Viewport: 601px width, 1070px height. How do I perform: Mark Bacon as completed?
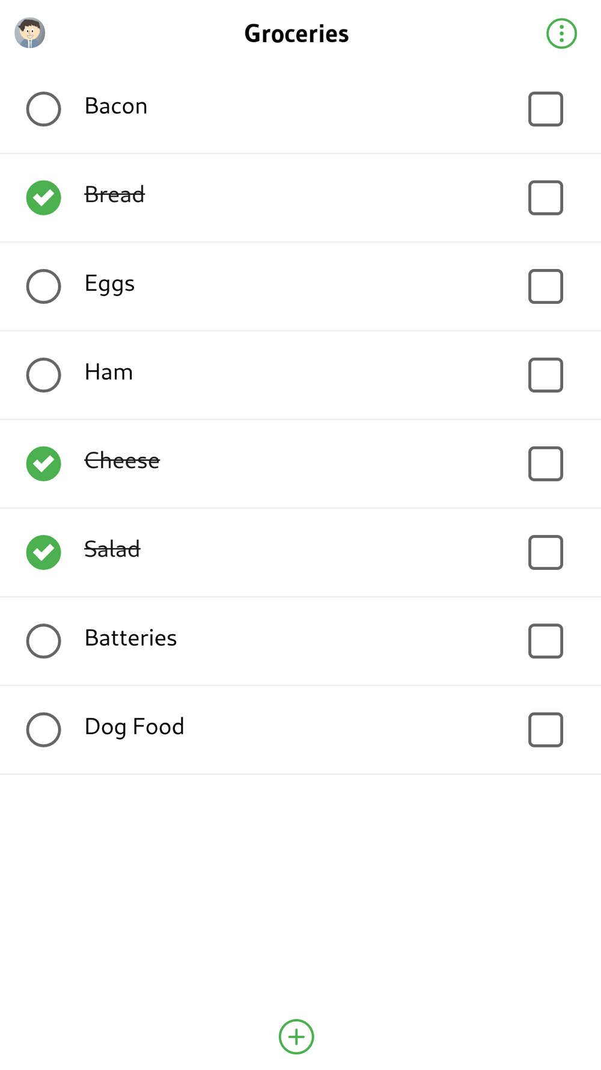(x=43, y=109)
